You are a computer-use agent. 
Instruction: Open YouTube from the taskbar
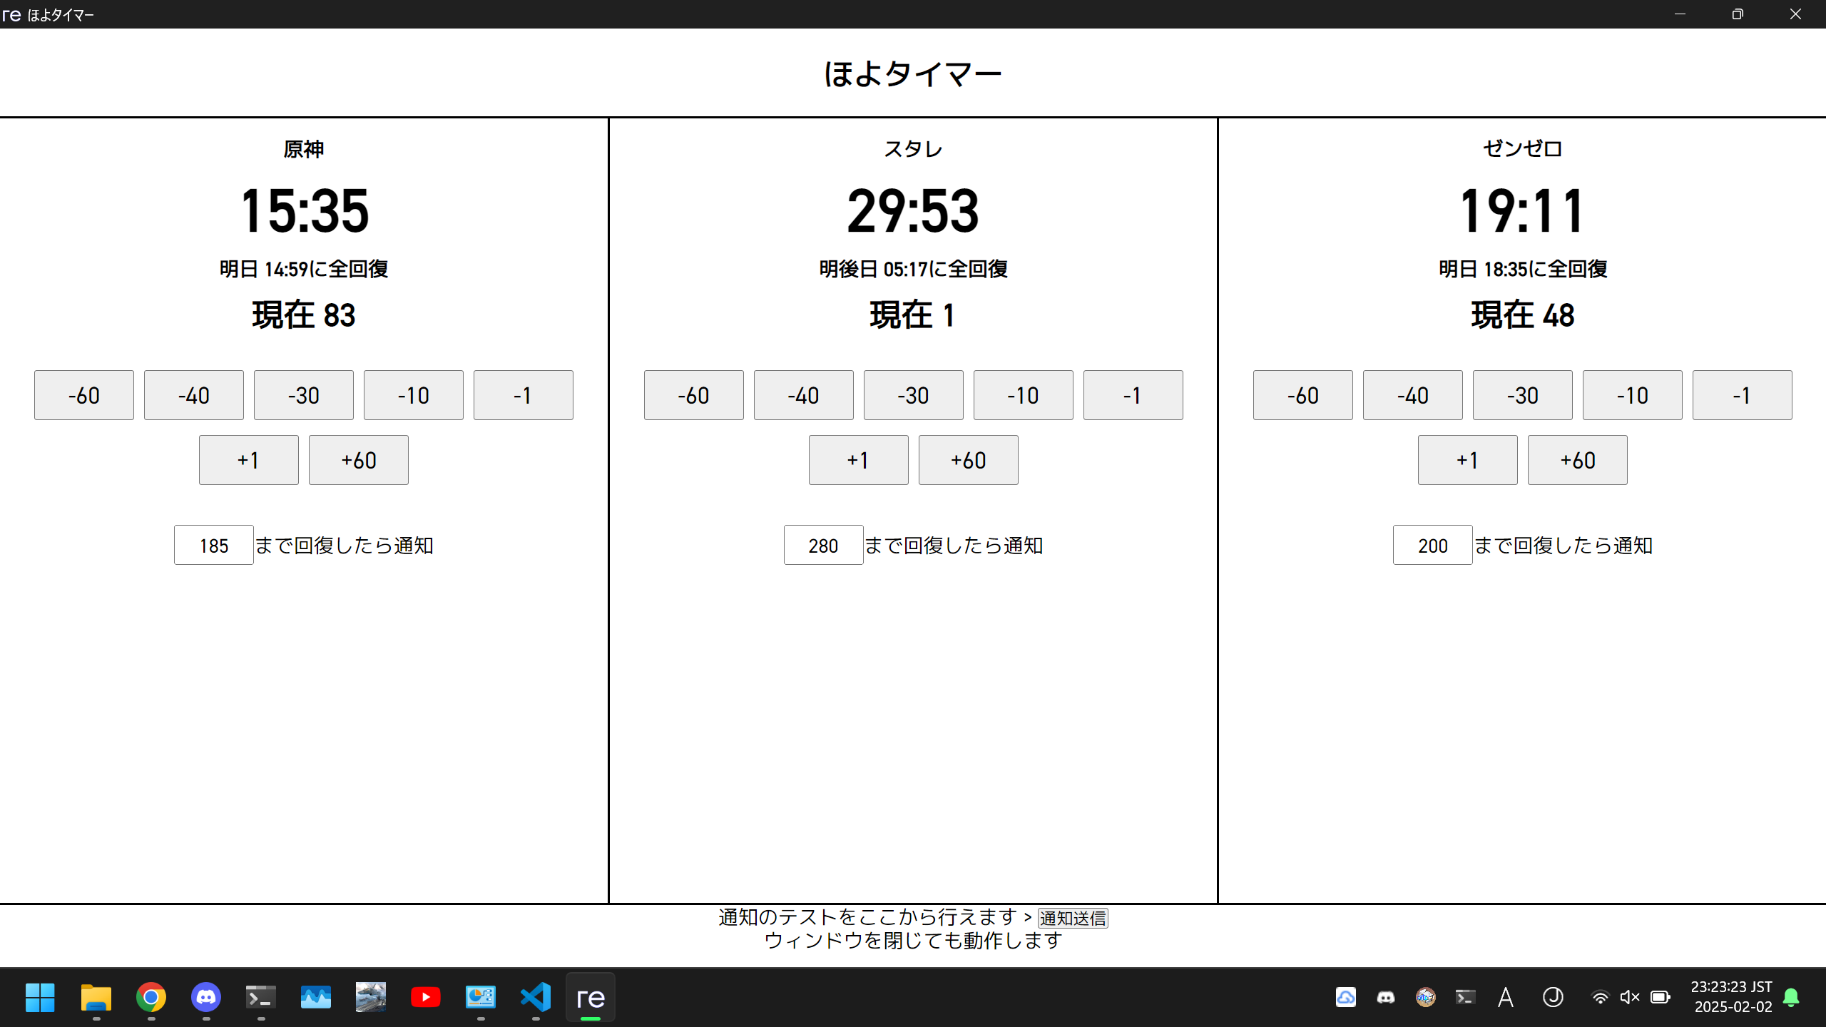pyautogui.click(x=426, y=997)
